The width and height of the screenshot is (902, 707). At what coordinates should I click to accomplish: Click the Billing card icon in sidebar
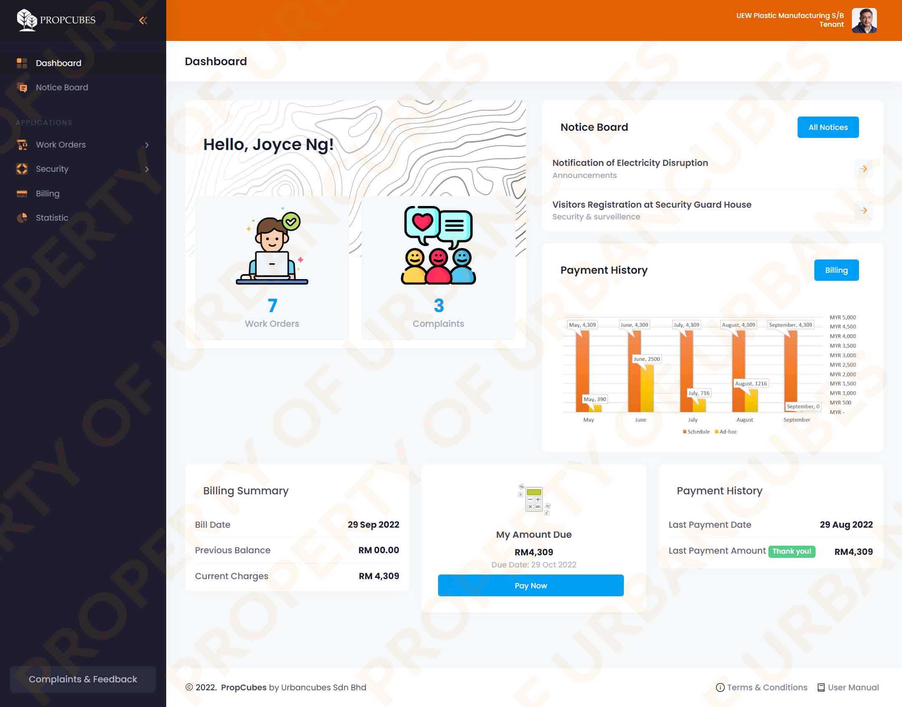click(x=22, y=193)
